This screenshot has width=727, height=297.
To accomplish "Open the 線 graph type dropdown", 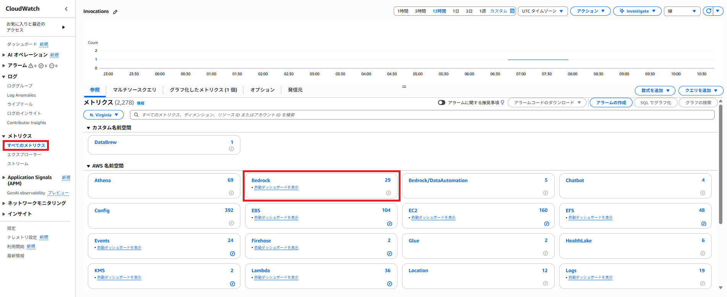I will [x=682, y=11].
